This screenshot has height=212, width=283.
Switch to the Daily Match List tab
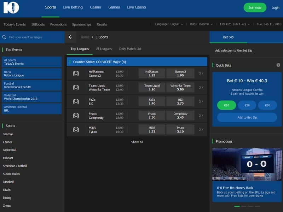130,49
